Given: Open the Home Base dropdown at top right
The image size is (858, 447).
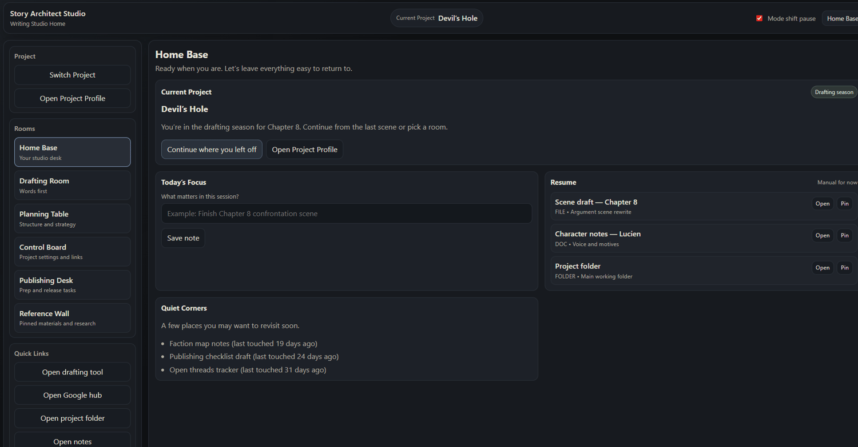Looking at the screenshot, I should click(841, 18).
